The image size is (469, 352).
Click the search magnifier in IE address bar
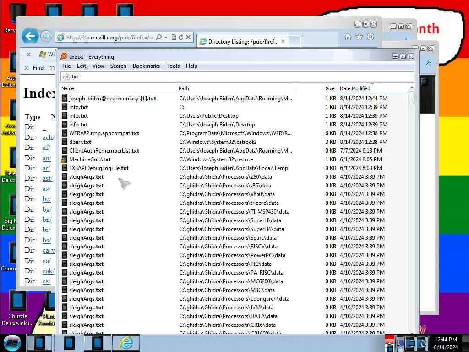[x=159, y=37]
